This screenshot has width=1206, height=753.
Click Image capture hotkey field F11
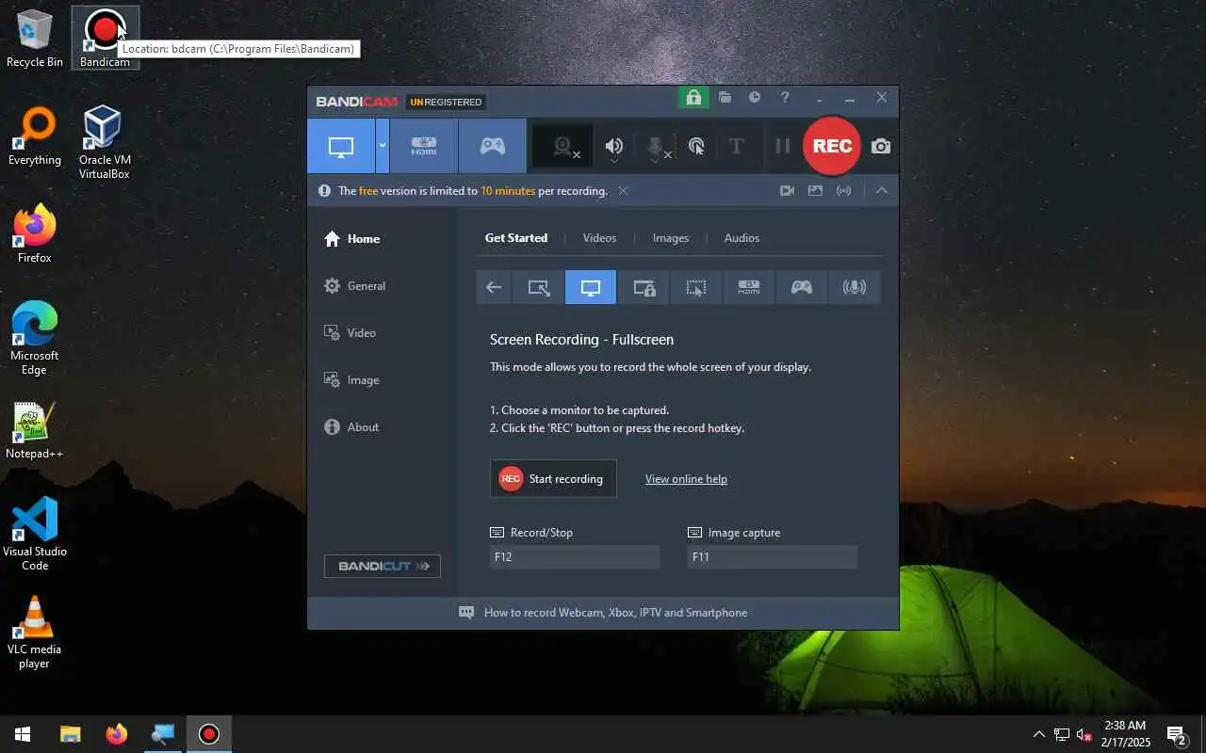pyautogui.click(x=773, y=557)
